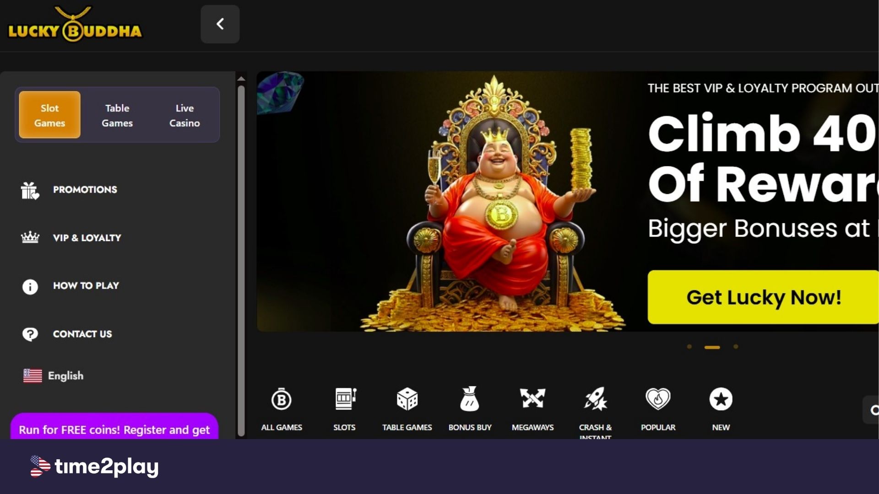Select the SLOTS category label
Screen dimensions: 879x494
coord(344,427)
